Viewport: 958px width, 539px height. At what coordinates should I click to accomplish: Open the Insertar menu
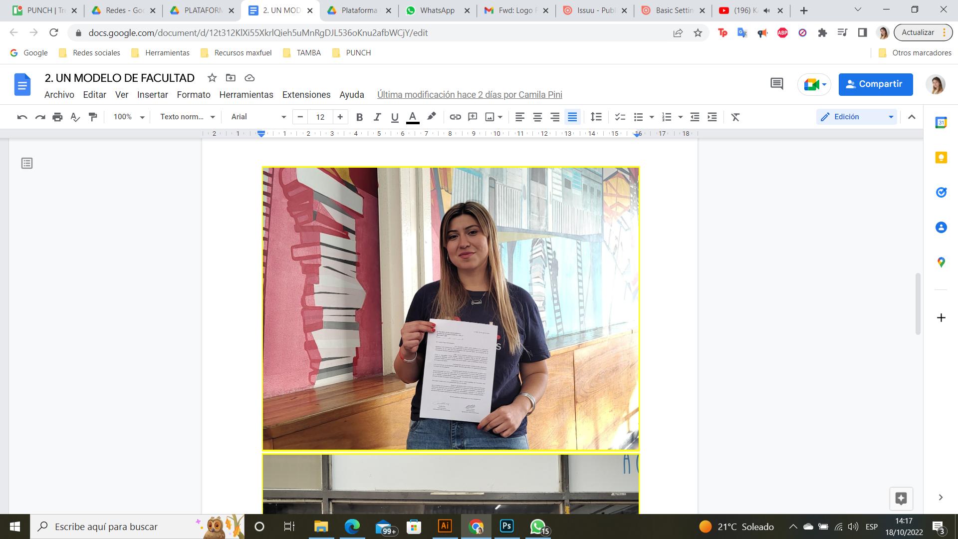(x=152, y=95)
